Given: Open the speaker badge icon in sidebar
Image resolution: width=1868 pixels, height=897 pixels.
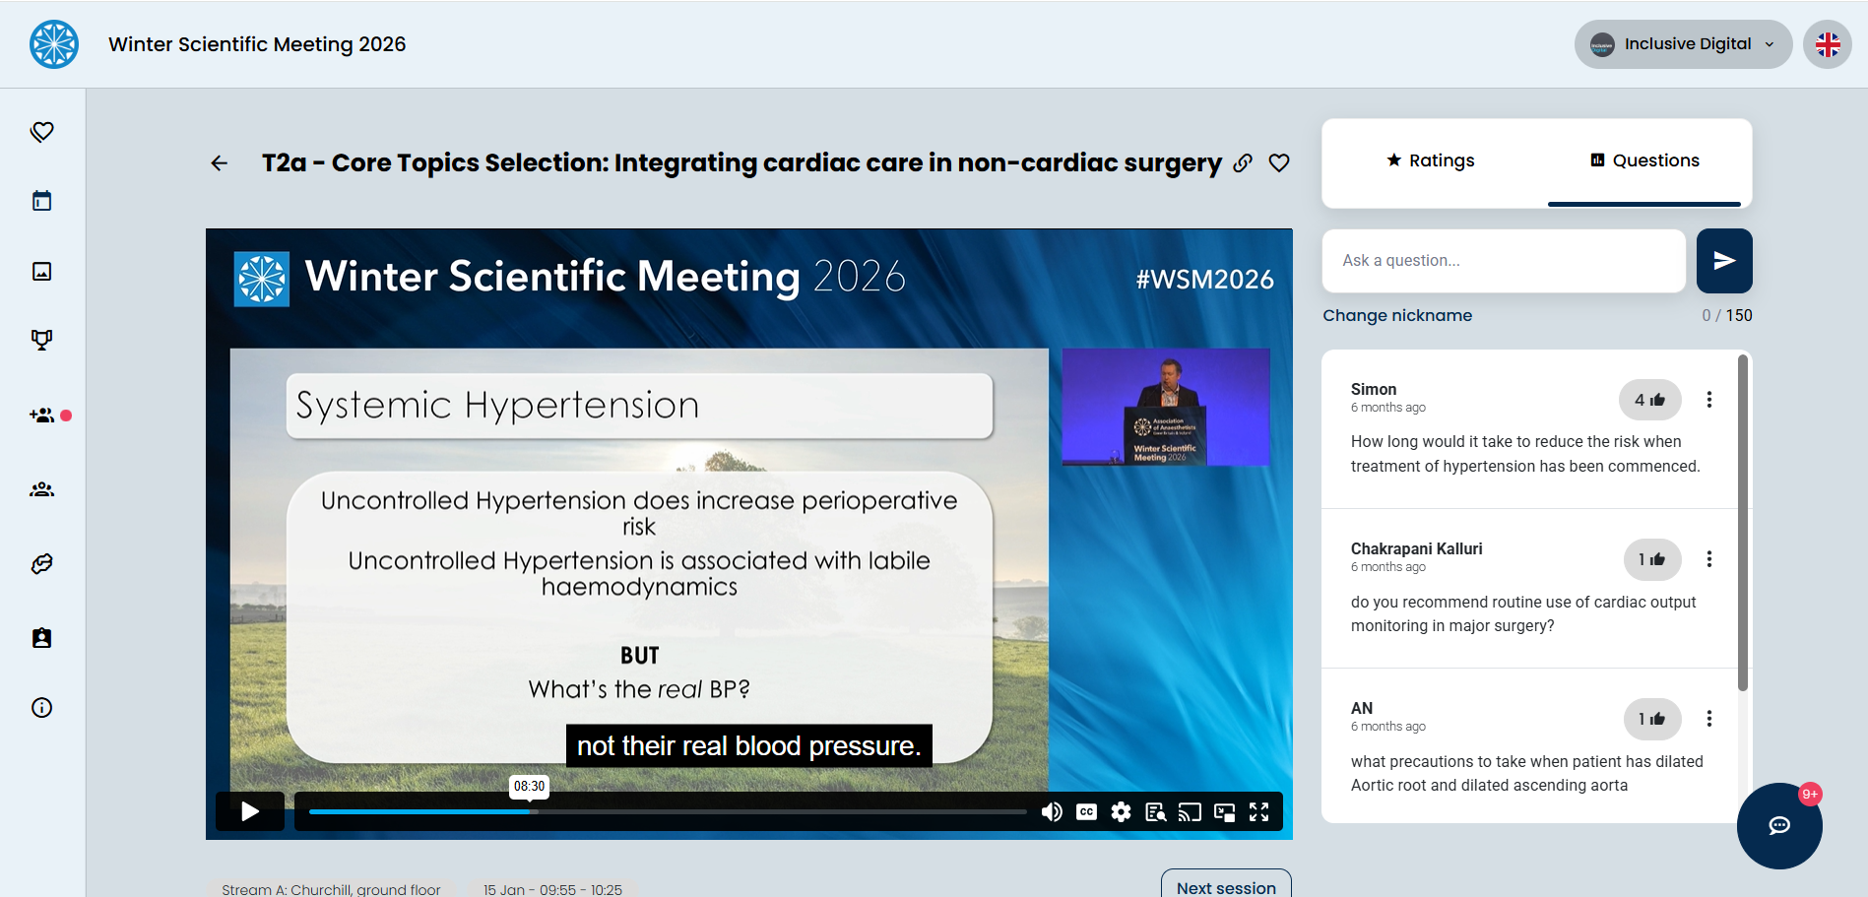Looking at the screenshot, I should tap(41, 638).
